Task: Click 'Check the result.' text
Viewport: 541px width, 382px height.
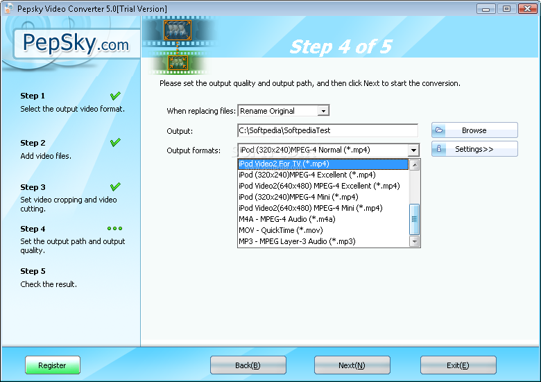Action: coord(49,284)
